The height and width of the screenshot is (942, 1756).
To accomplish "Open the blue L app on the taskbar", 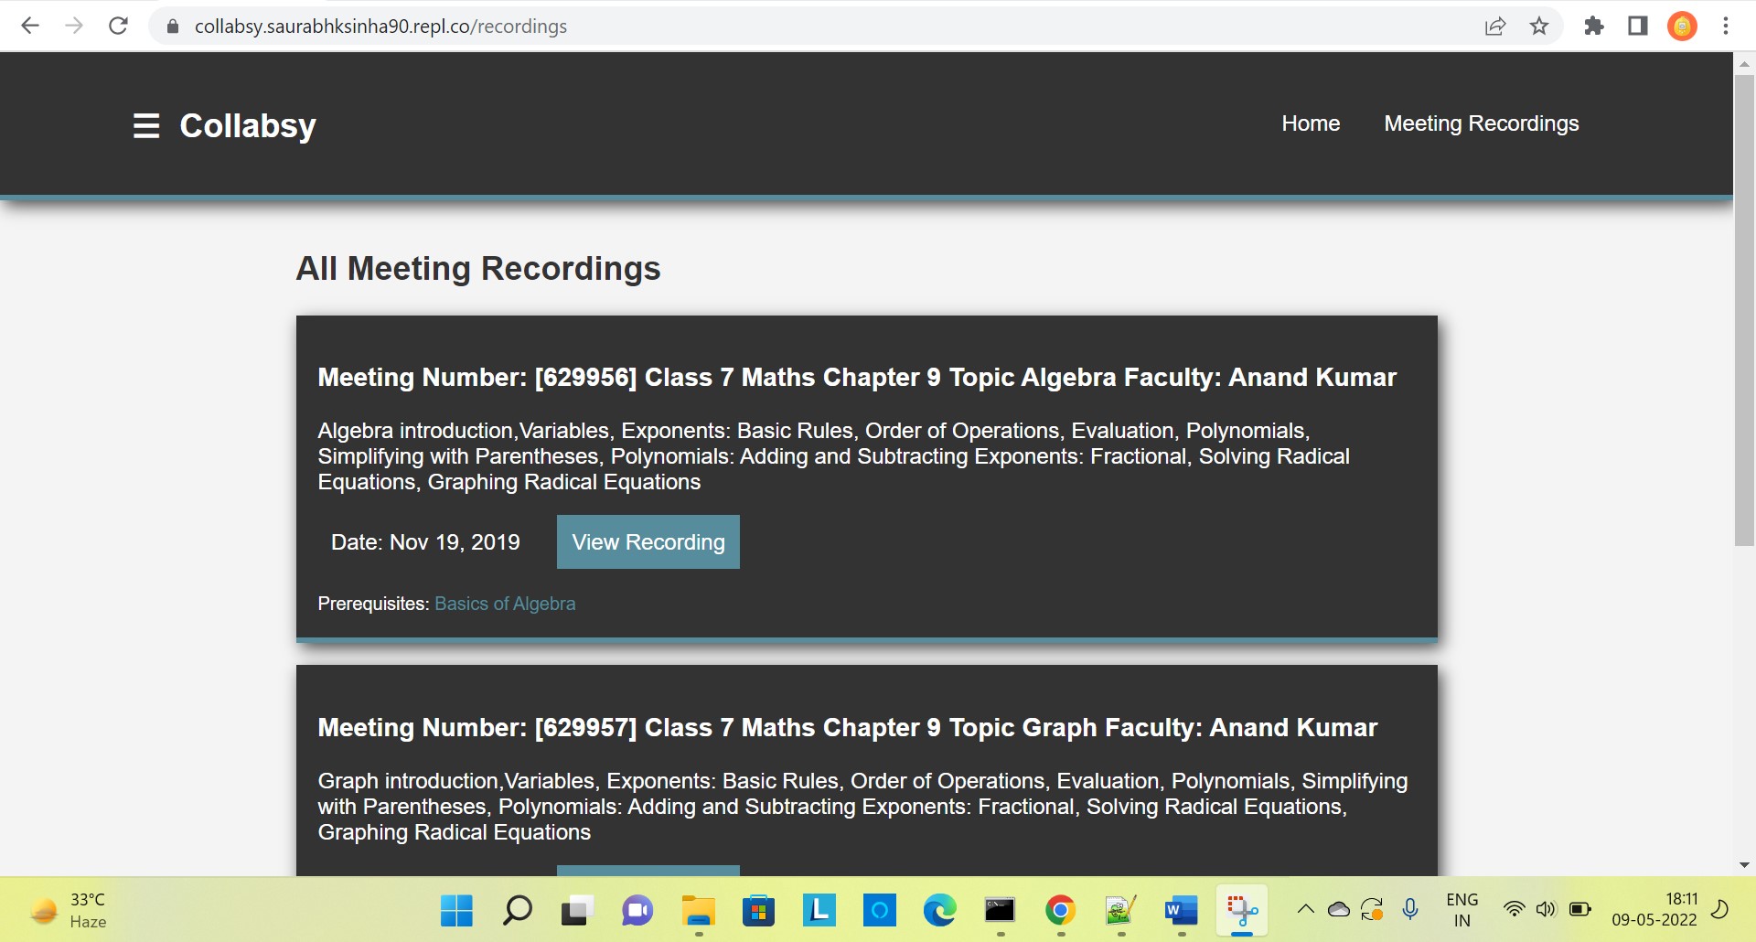I will click(819, 911).
